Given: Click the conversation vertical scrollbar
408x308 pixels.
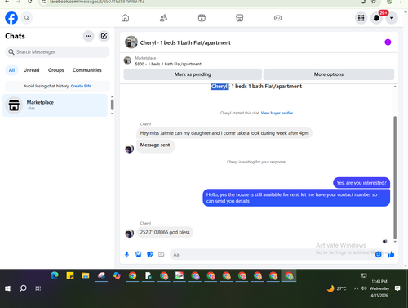Looking at the screenshot, I should pos(395,177).
